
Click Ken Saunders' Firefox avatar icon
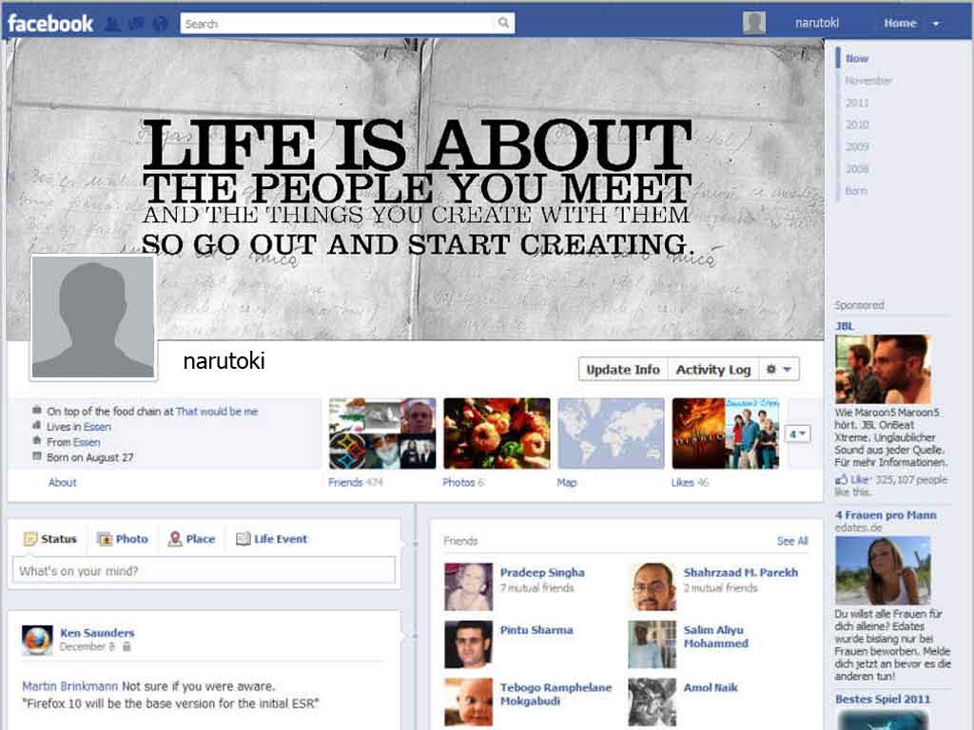(37, 641)
